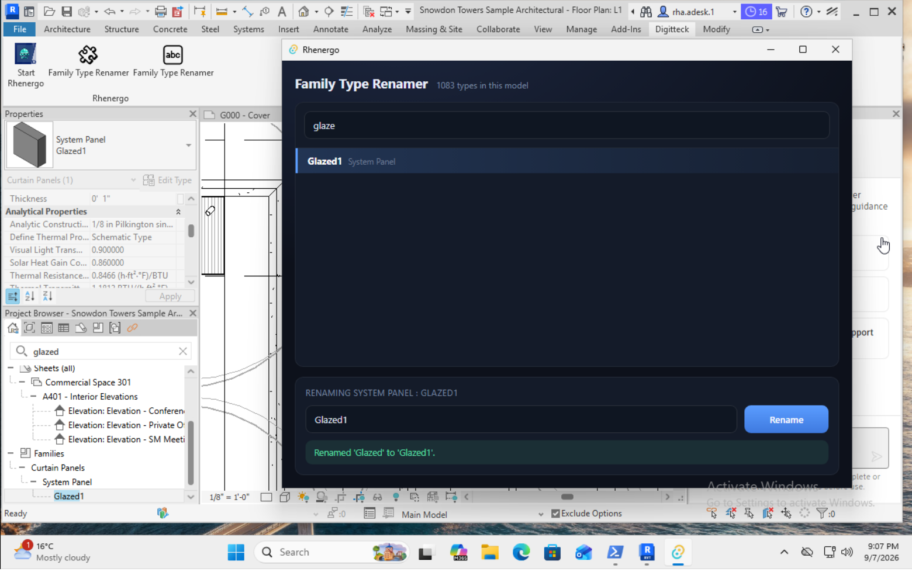912x572 pixels.
Task: Click the drawing view horizontal scrollbar thumb
Action: (567, 497)
